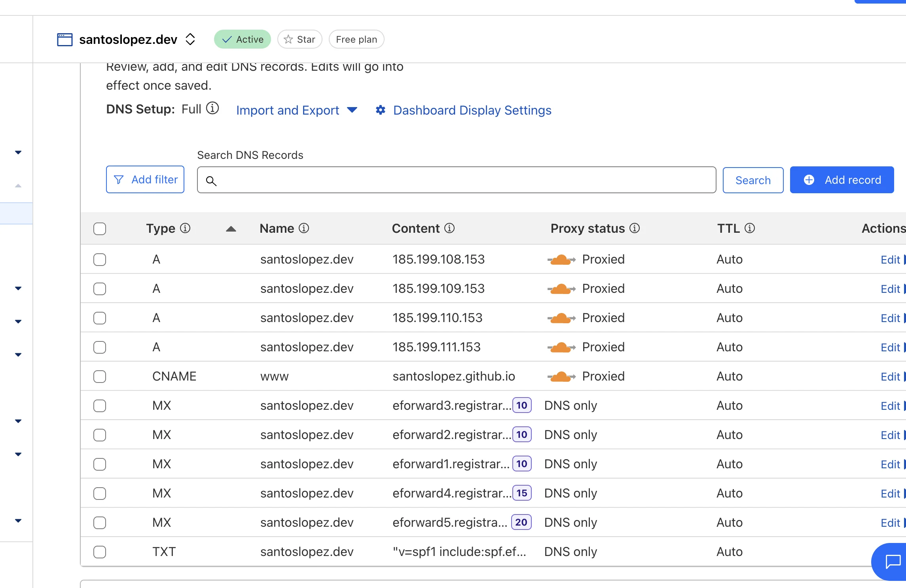Screen dimensions: 906x588
Task: Star the santoslopez.dev domain
Action: click(300, 39)
